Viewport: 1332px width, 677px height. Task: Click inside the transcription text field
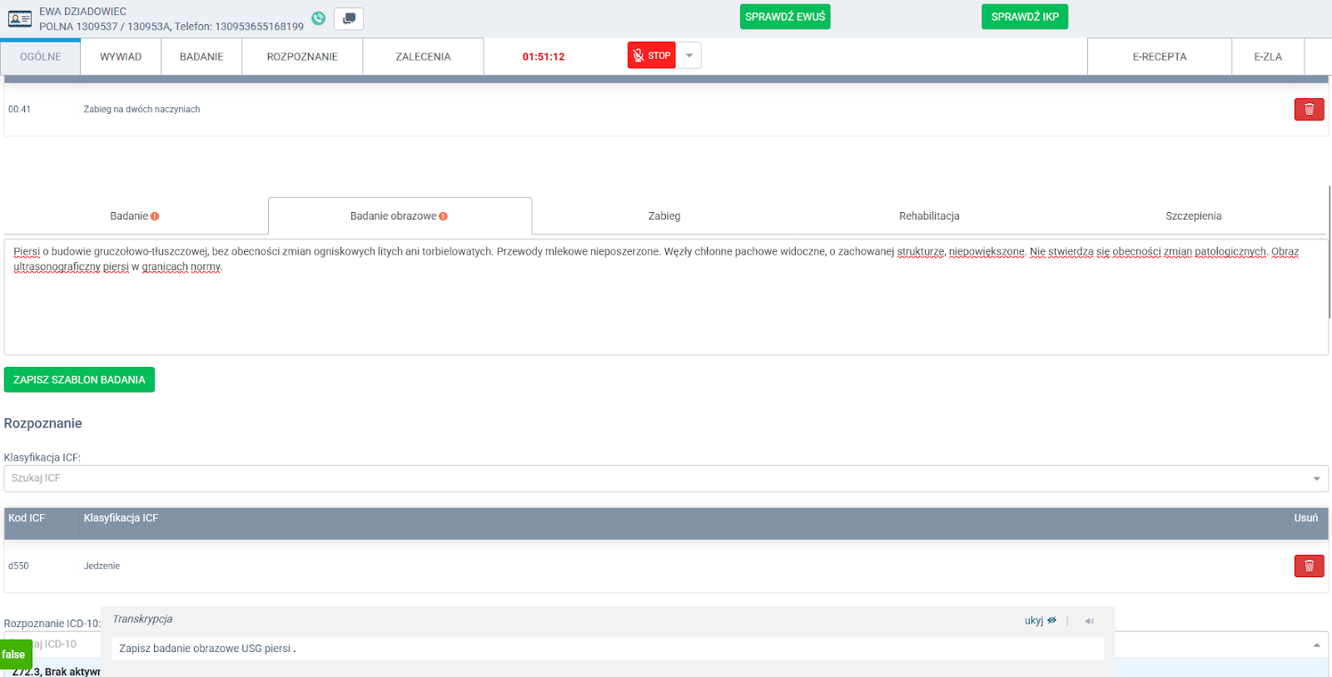607,649
